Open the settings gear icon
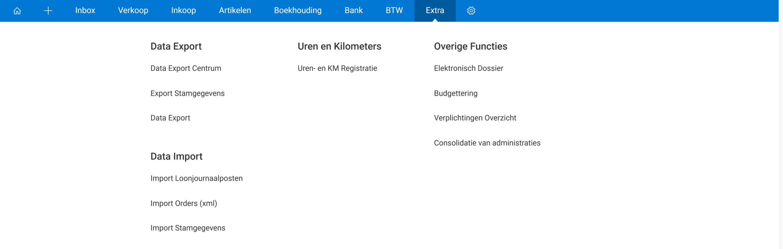This screenshot has width=783, height=249. (x=471, y=11)
